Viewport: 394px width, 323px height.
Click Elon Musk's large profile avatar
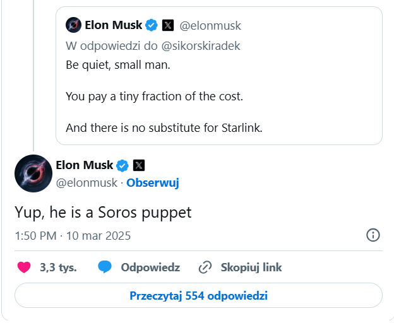click(x=33, y=173)
